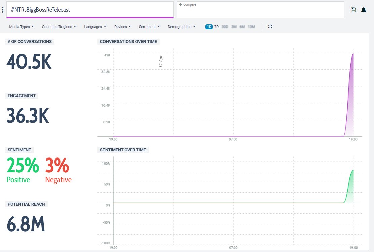Open the Devices dropdown
The width and height of the screenshot is (374, 252).
click(x=122, y=27)
